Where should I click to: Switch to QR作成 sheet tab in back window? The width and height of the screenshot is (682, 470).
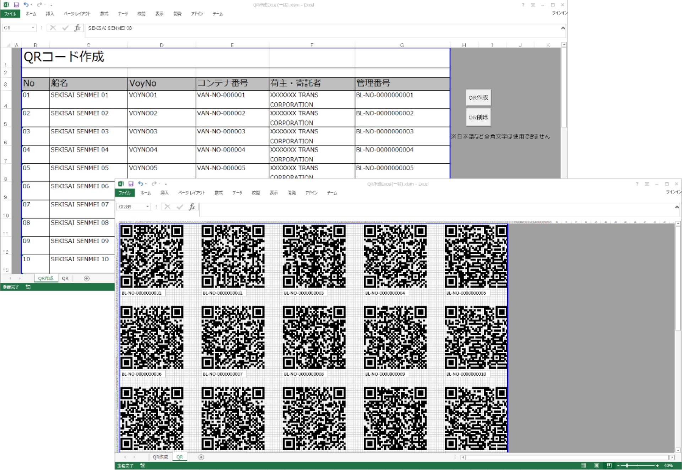coord(46,279)
